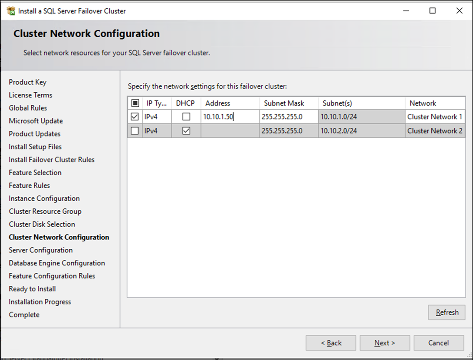Cancel the failover cluster installation
The image size is (473, 360).
tap(439, 343)
